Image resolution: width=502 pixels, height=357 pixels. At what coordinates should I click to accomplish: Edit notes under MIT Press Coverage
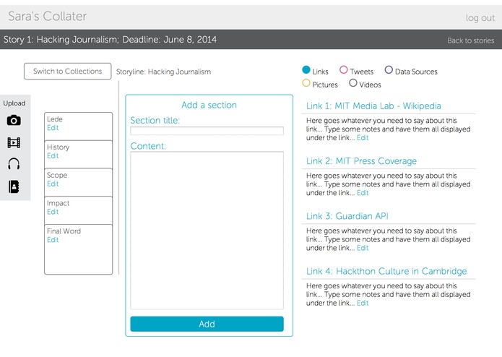pos(363,193)
